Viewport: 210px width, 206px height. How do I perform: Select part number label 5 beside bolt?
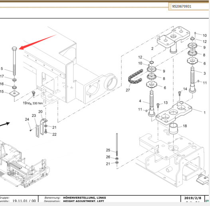click(2, 68)
